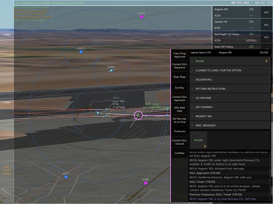273x204 pixels.
Task: Select ROGER in the command list
Action: pos(230,61)
